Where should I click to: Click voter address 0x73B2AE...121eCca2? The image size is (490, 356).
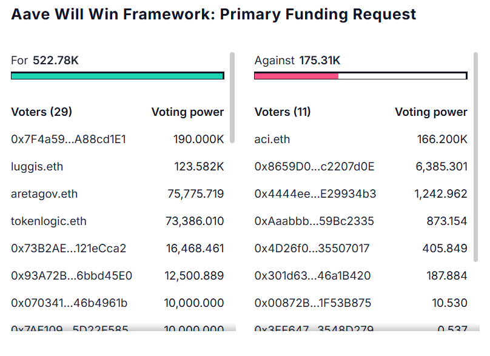pos(69,249)
